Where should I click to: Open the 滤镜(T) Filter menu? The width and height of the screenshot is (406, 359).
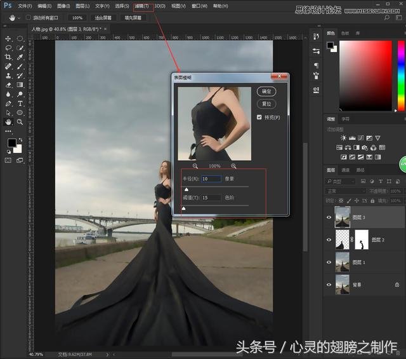click(x=141, y=6)
